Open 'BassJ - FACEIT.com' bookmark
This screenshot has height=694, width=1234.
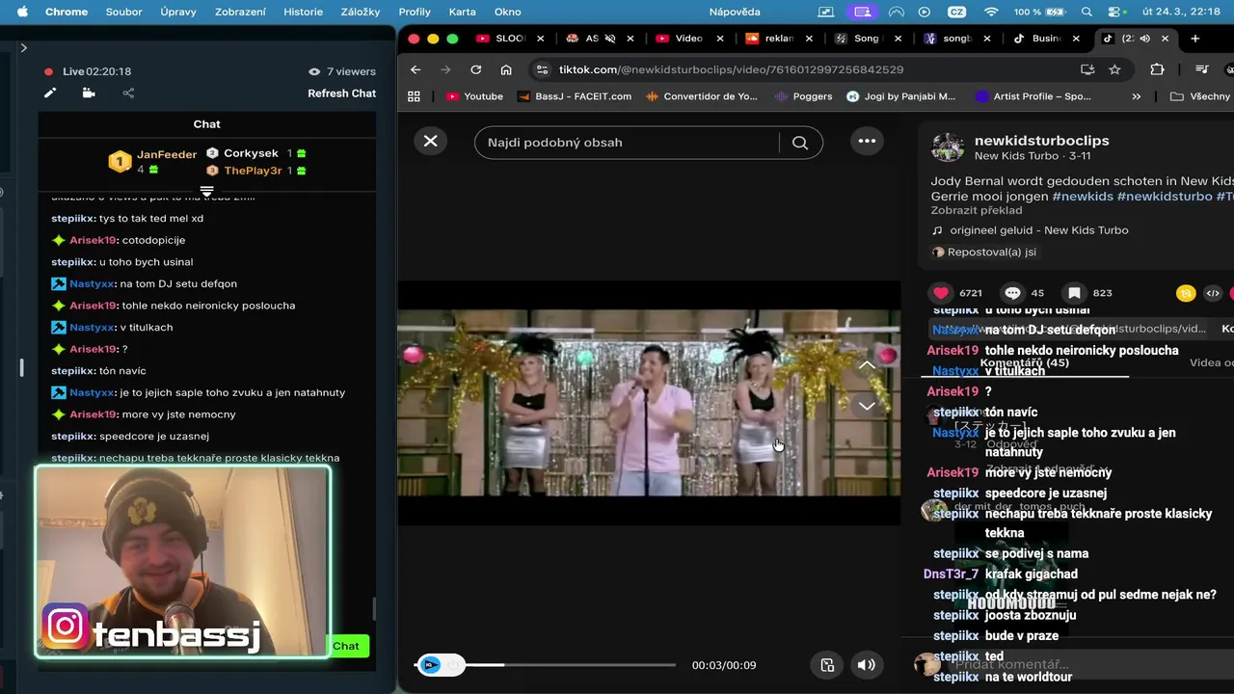575,96
